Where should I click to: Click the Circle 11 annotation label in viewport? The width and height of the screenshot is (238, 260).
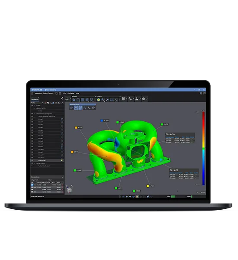coord(174,170)
